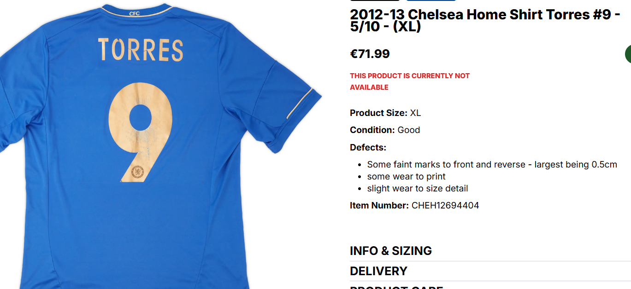Click the product title Chelsea Home Shirt Torres
Viewport: 631px width, 289px height.
click(485, 20)
